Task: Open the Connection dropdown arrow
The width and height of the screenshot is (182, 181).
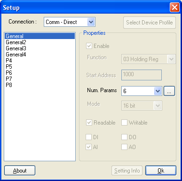Action: pos(91,22)
